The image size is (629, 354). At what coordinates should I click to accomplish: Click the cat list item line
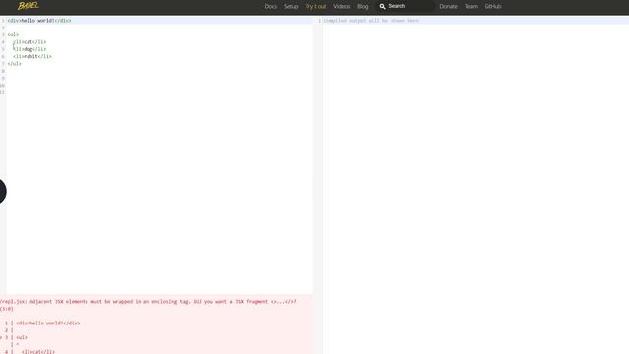coord(29,41)
